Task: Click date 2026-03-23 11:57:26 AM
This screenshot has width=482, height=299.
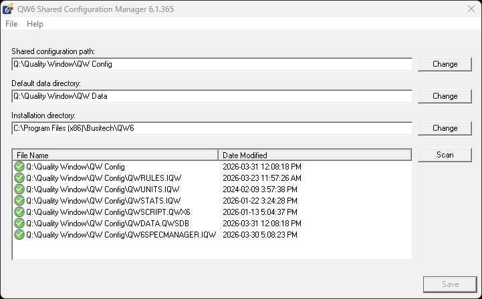Action: pyautogui.click(x=262, y=178)
